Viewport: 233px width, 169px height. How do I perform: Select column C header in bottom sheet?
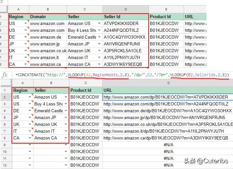pyautogui.click(x=86, y=83)
